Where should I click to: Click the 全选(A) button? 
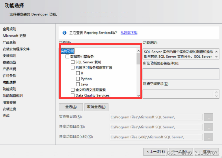coord(71,107)
